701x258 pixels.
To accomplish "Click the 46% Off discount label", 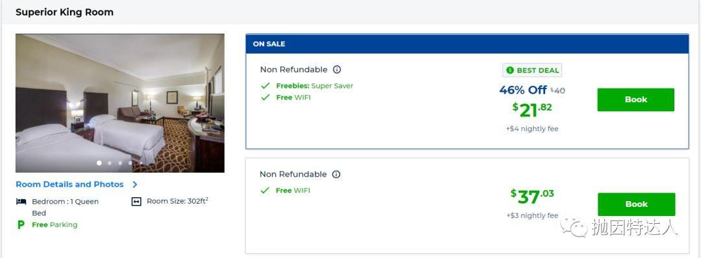I will (x=523, y=90).
